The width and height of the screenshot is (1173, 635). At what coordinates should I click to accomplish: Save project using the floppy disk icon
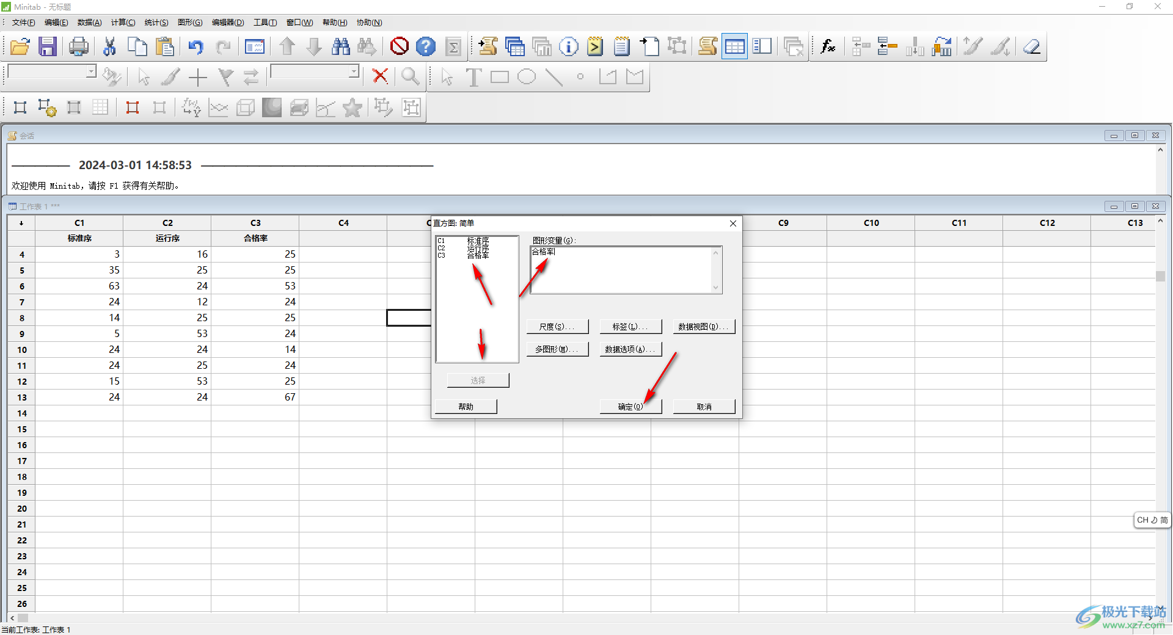pyautogui.click(x=48, y=46)
